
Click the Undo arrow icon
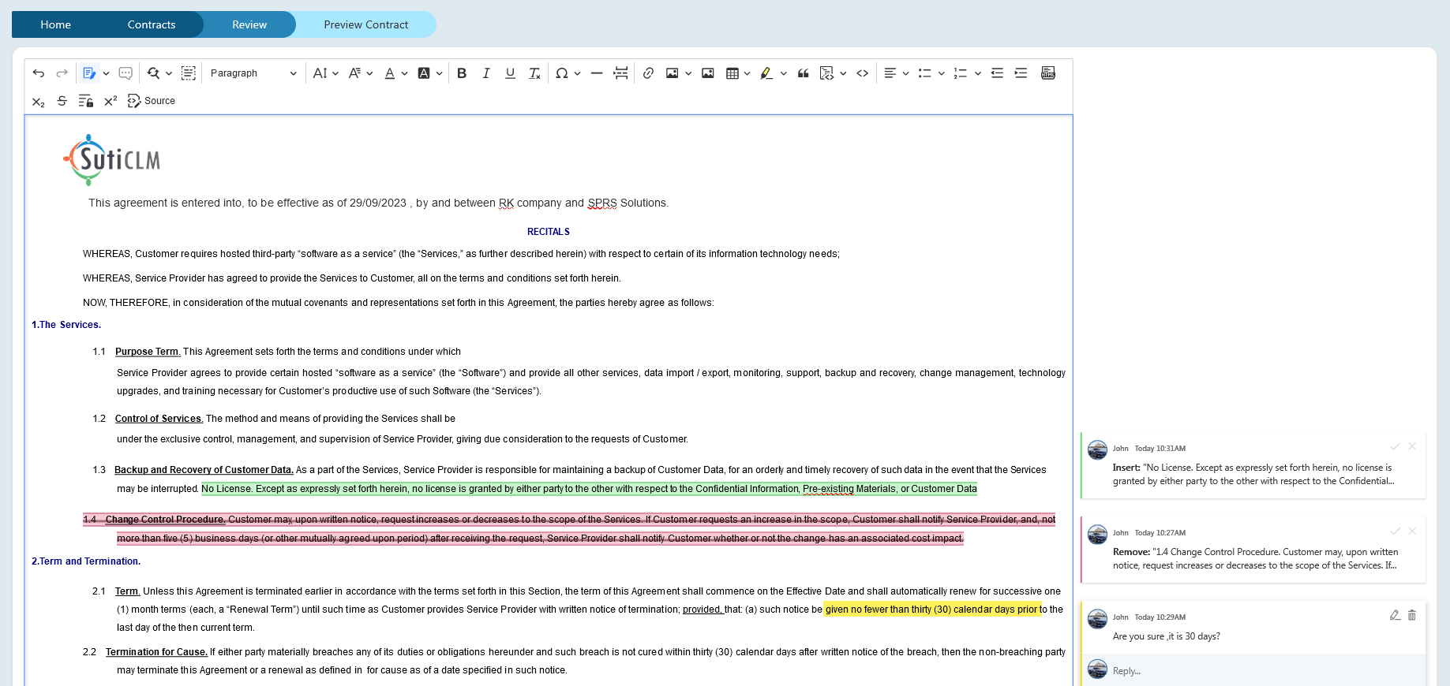point(38,73)
